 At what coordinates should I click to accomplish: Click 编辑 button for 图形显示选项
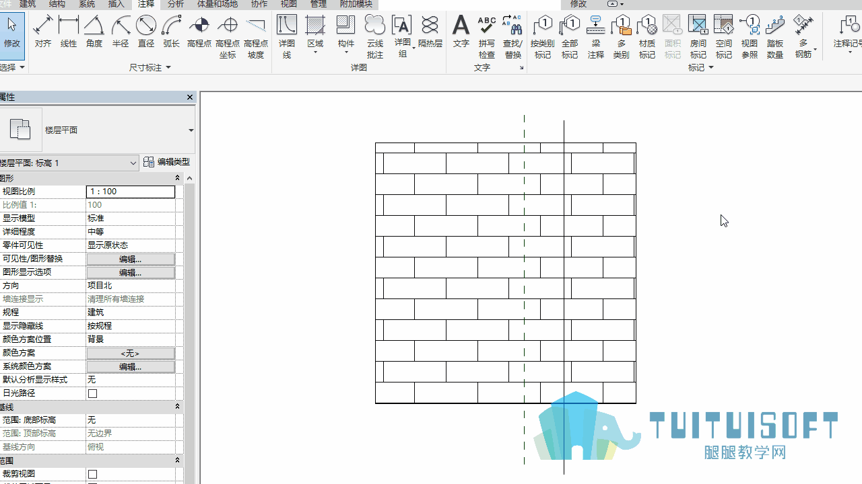click(131, 272)
